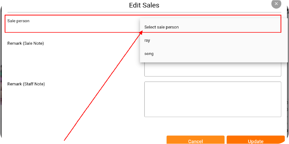The image size is (289, 144).
Task: Pick 'ray' from the sale person list
Action: (214, 40)
